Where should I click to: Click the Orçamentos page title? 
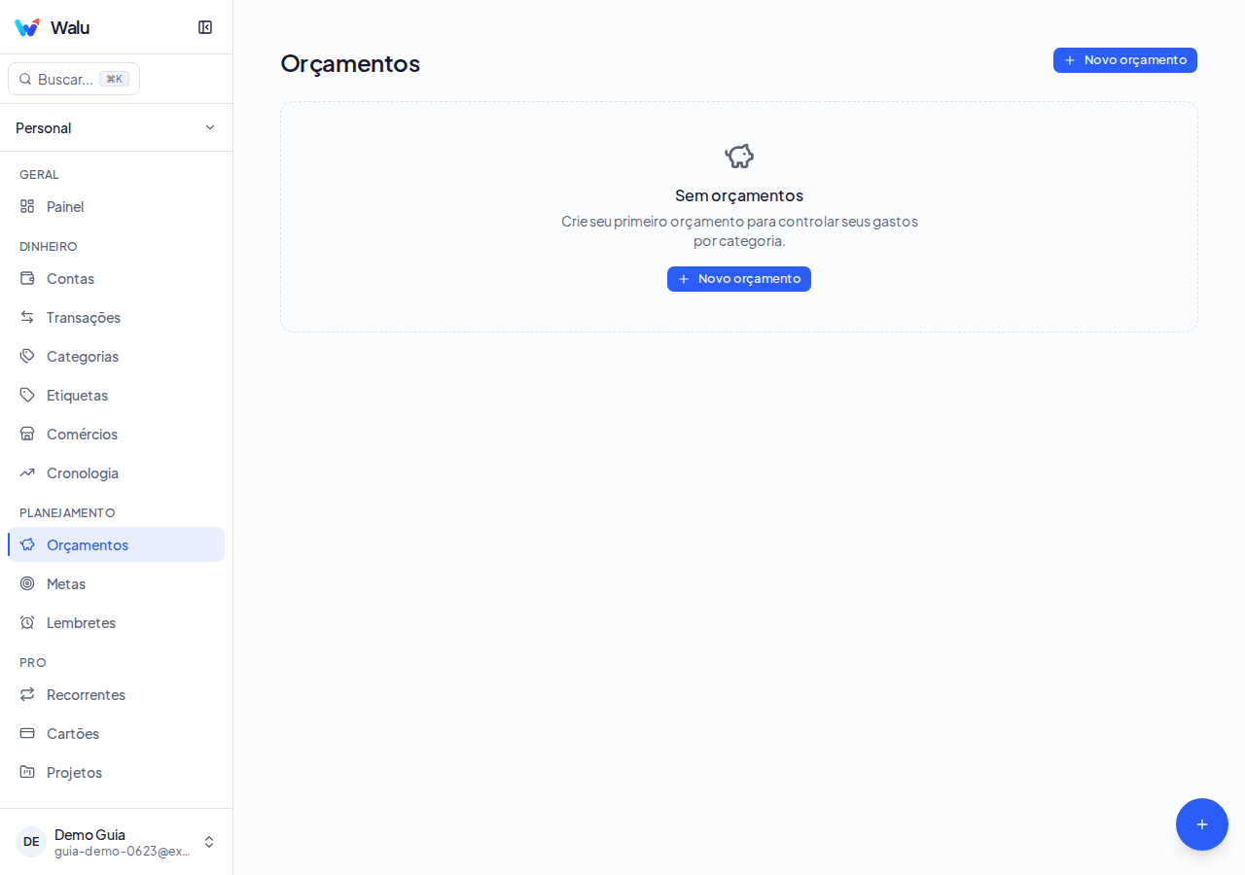point(350,63)
